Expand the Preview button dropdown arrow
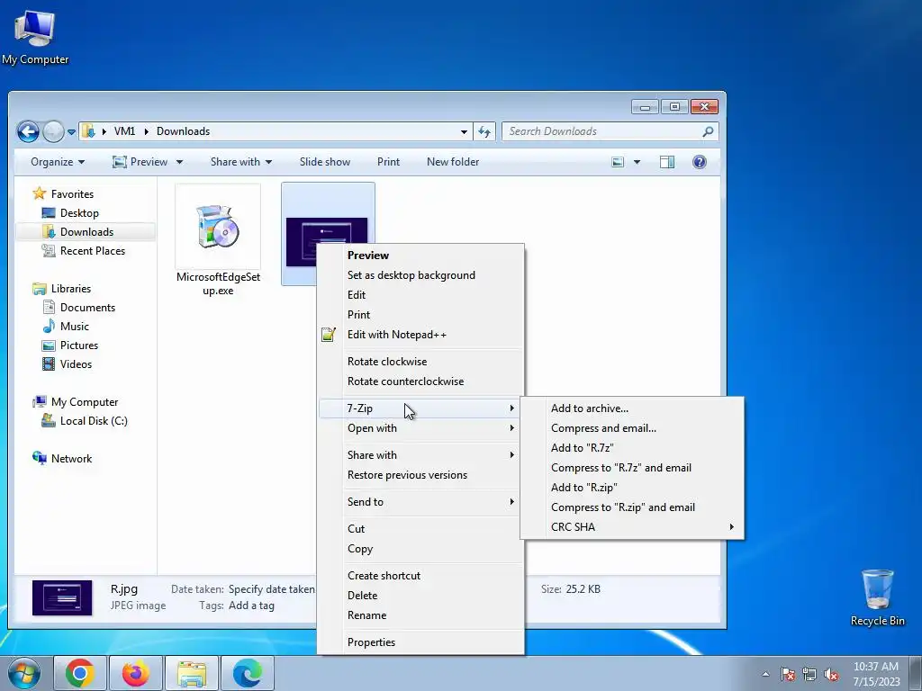The width and height of the screenshot is (922, 691). [x=179, y=162]
